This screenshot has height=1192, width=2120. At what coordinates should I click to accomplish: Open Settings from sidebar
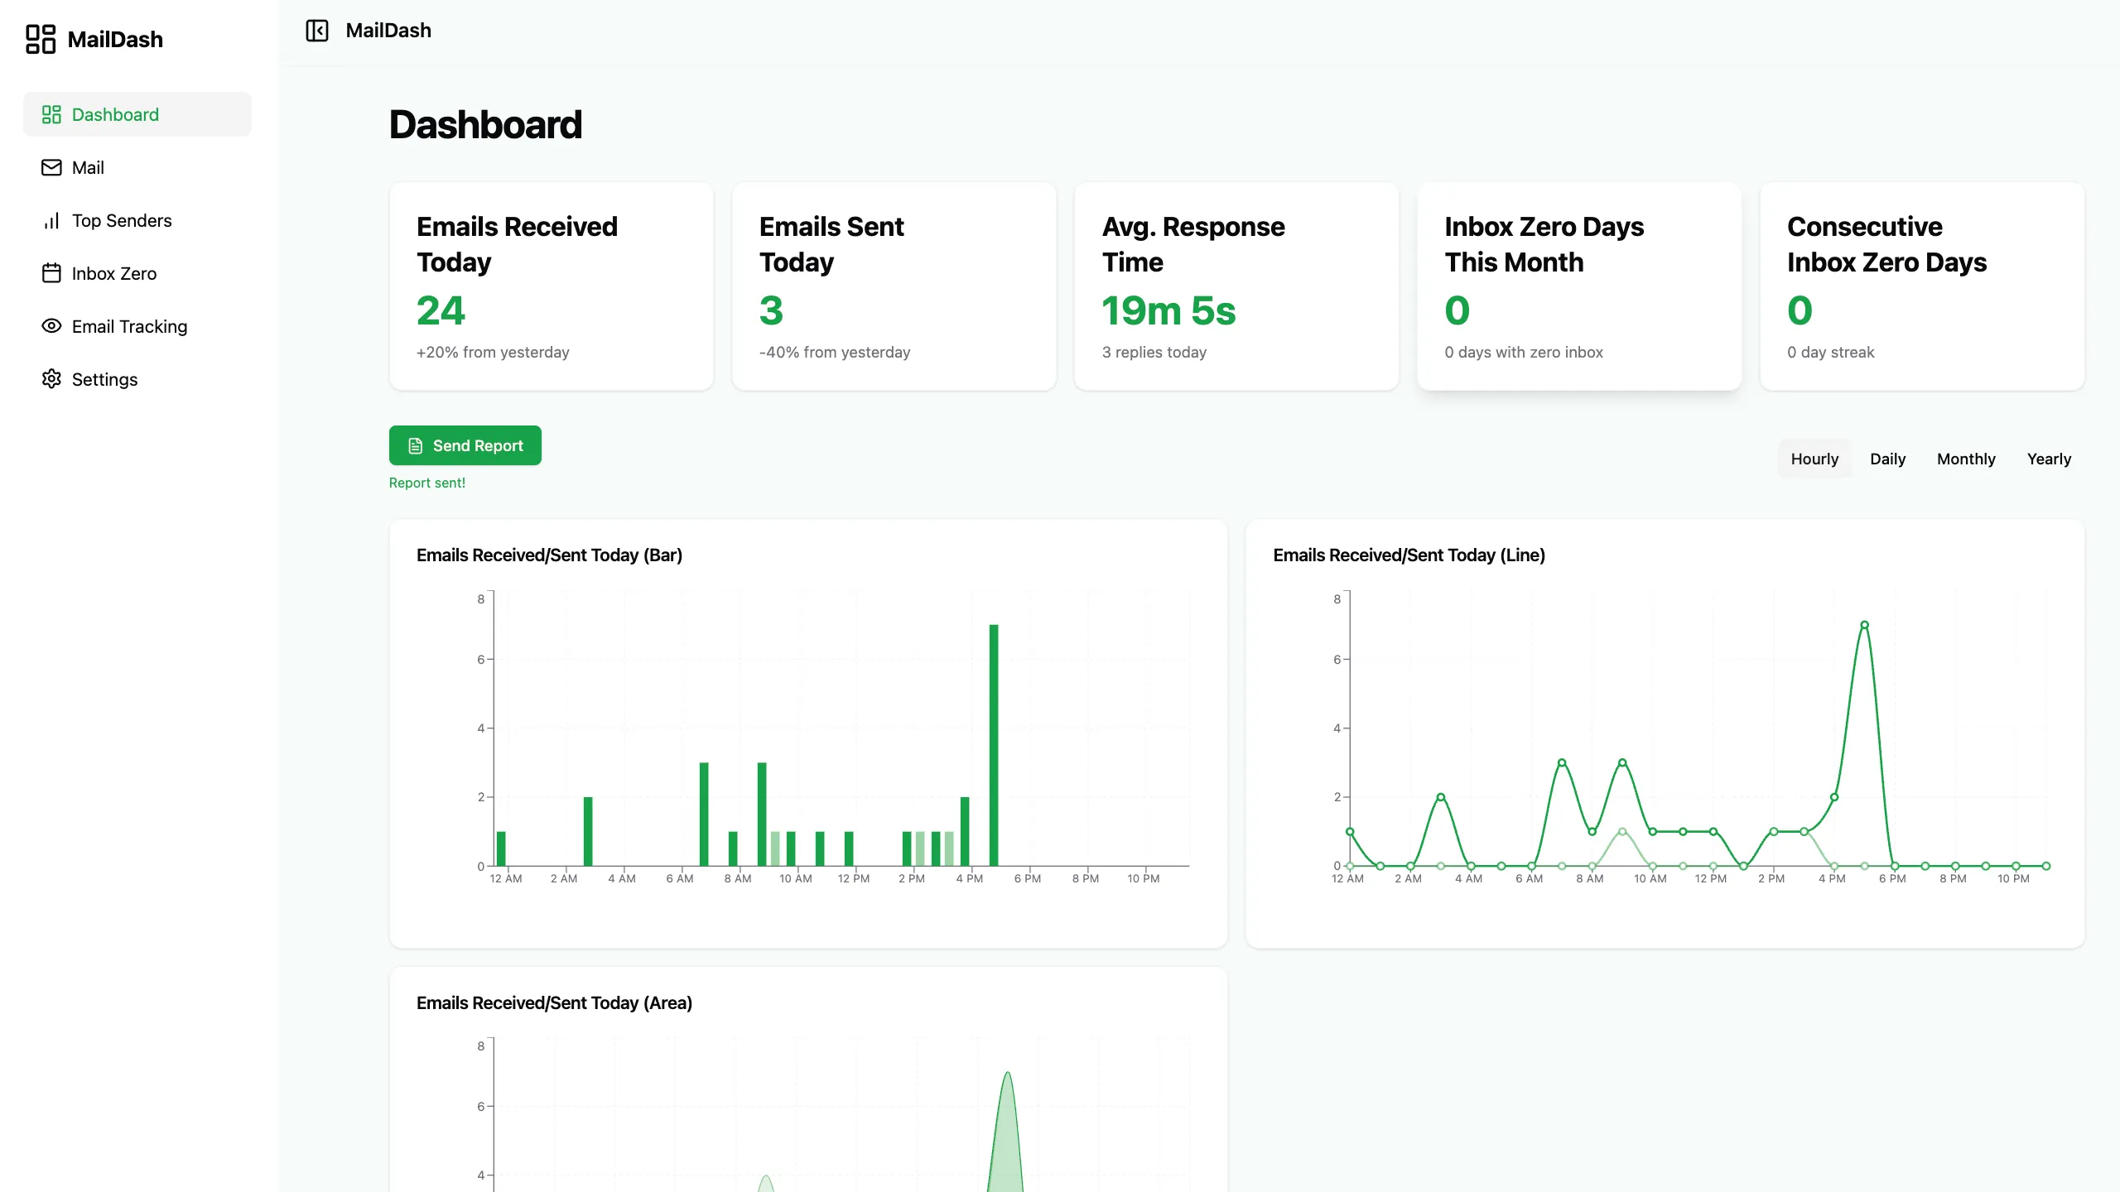pyautogui.click(x=137, y=379)
